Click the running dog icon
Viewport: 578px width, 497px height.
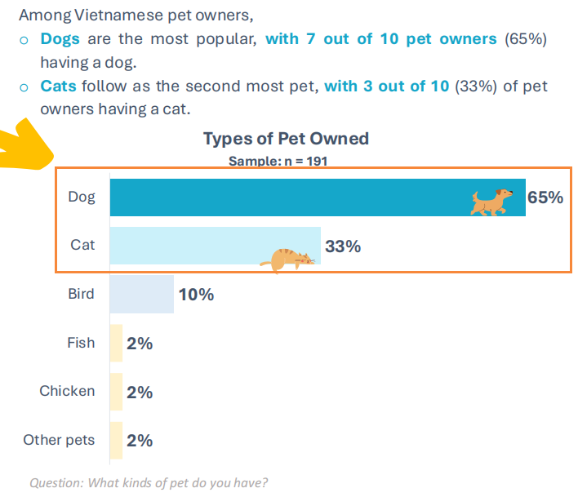click(492, 202)
